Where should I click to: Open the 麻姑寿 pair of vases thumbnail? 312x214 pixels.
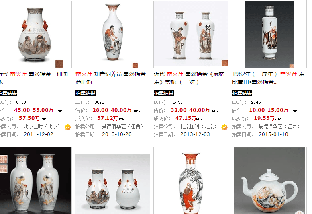tap(191, 34)
